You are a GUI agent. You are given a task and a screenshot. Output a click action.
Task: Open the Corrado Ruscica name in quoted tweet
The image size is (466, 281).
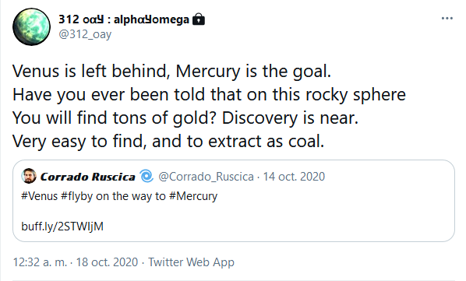tap(88, 177)
